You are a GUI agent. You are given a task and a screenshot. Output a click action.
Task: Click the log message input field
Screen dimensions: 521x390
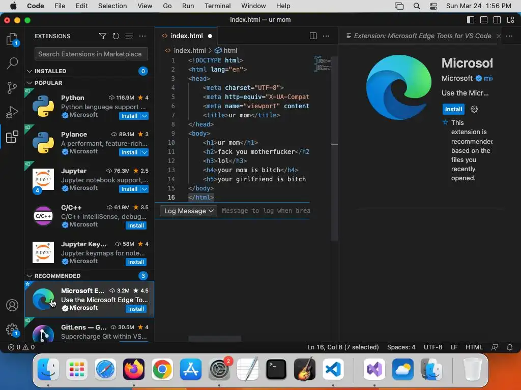(x=265, y=211)
